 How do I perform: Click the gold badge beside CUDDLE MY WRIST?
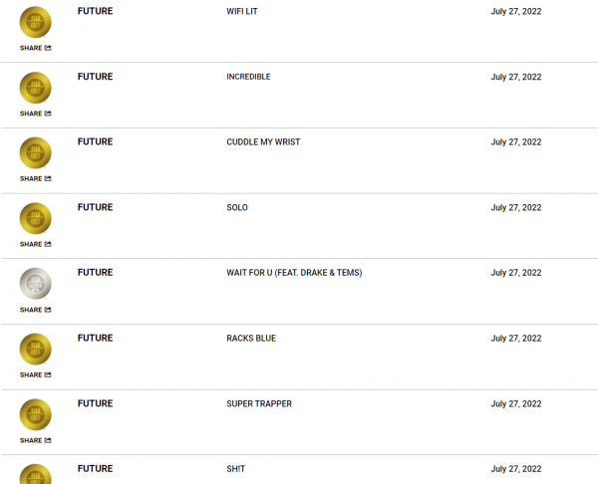36,152
